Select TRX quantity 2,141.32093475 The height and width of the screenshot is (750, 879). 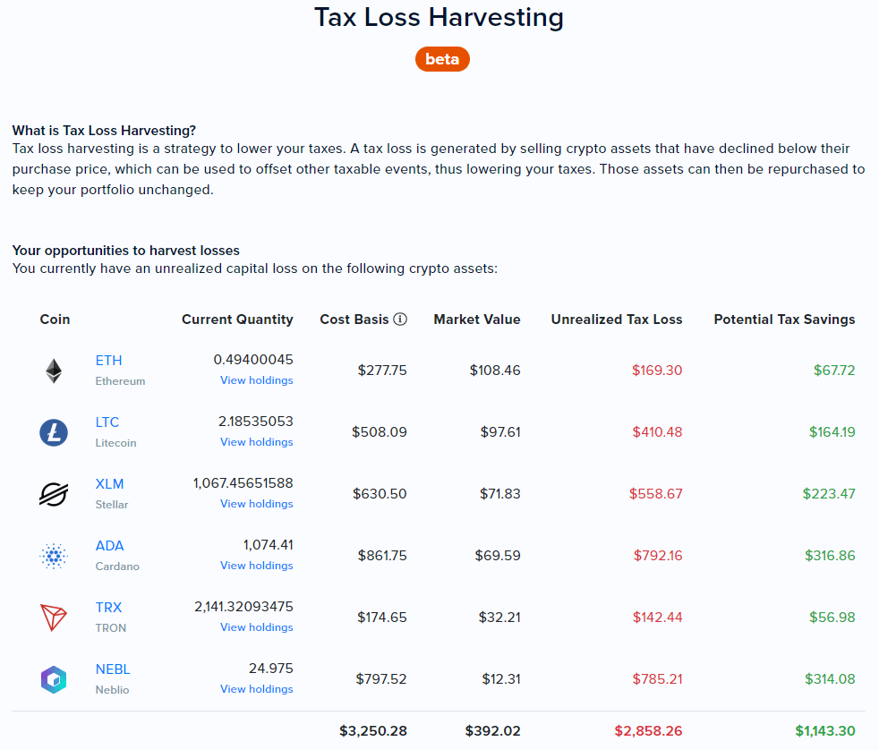(x=243, y=606)
